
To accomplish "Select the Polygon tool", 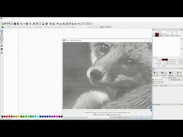I will point(2,42).
